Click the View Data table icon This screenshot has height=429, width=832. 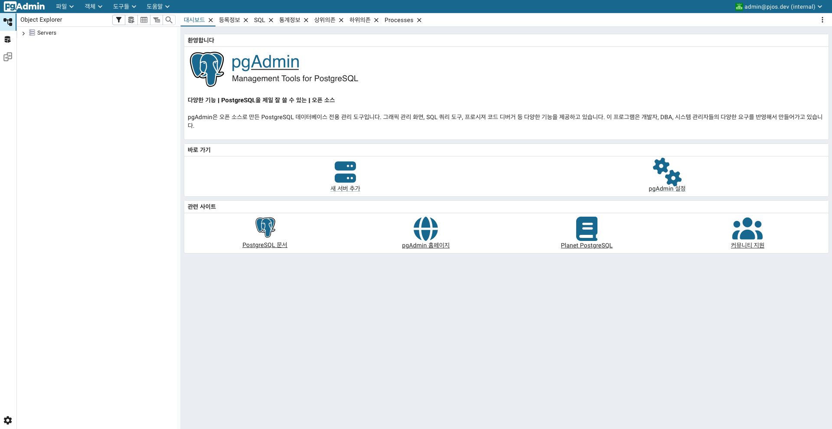pyautogui.click(x=144, y=20)
